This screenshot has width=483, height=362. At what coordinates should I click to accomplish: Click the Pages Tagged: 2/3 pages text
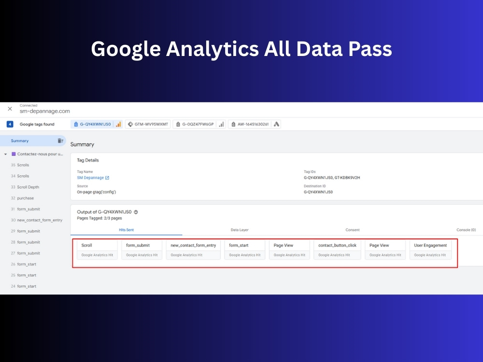99,218
